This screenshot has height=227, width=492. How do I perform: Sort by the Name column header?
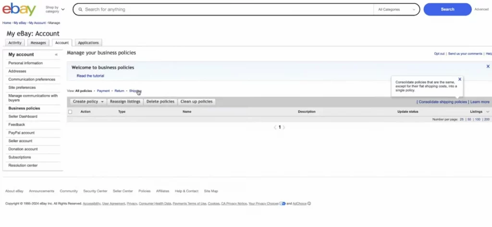click(187, 112)
